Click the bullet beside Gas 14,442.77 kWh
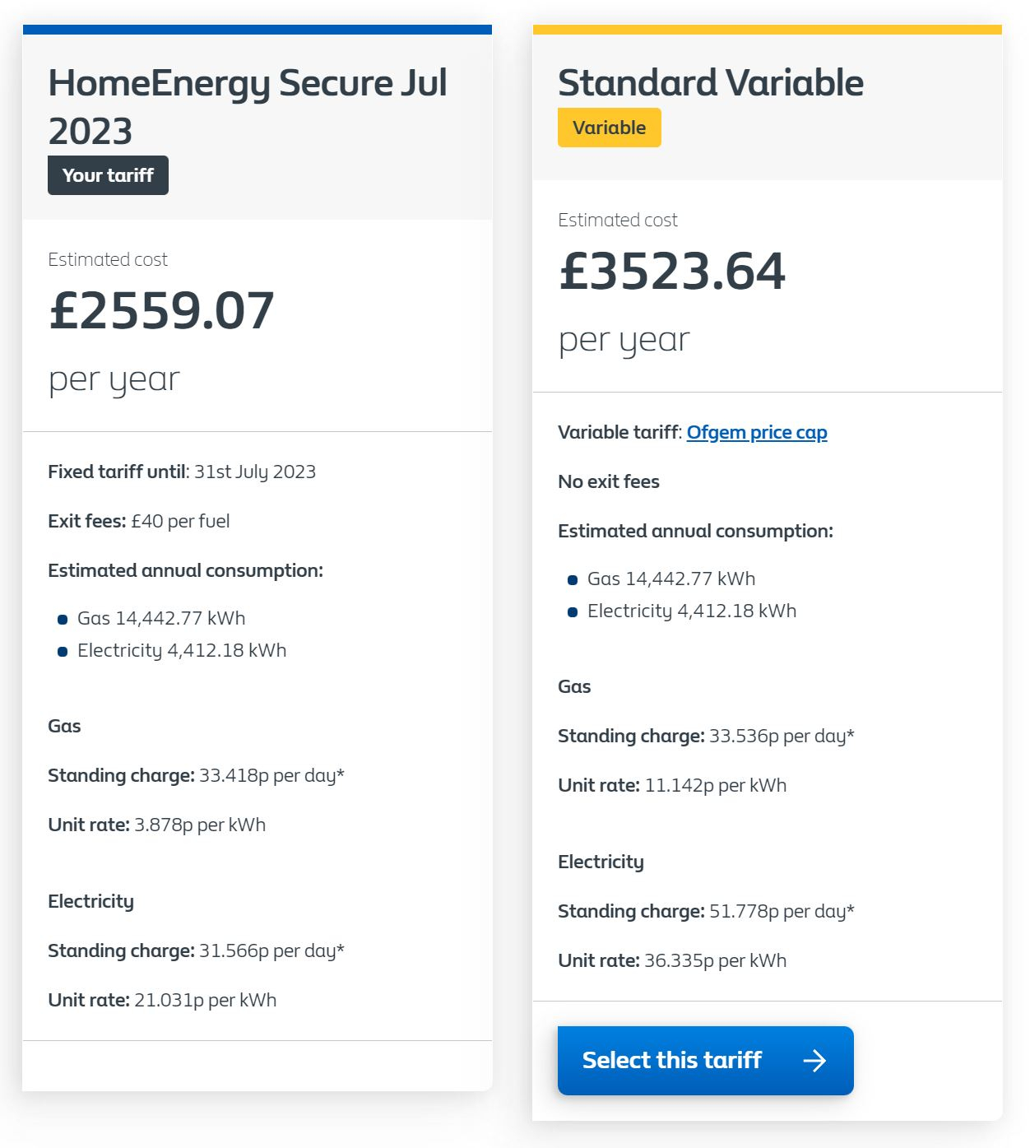The width and height of the screenshot is (1030, 1148). click(62, 619)
